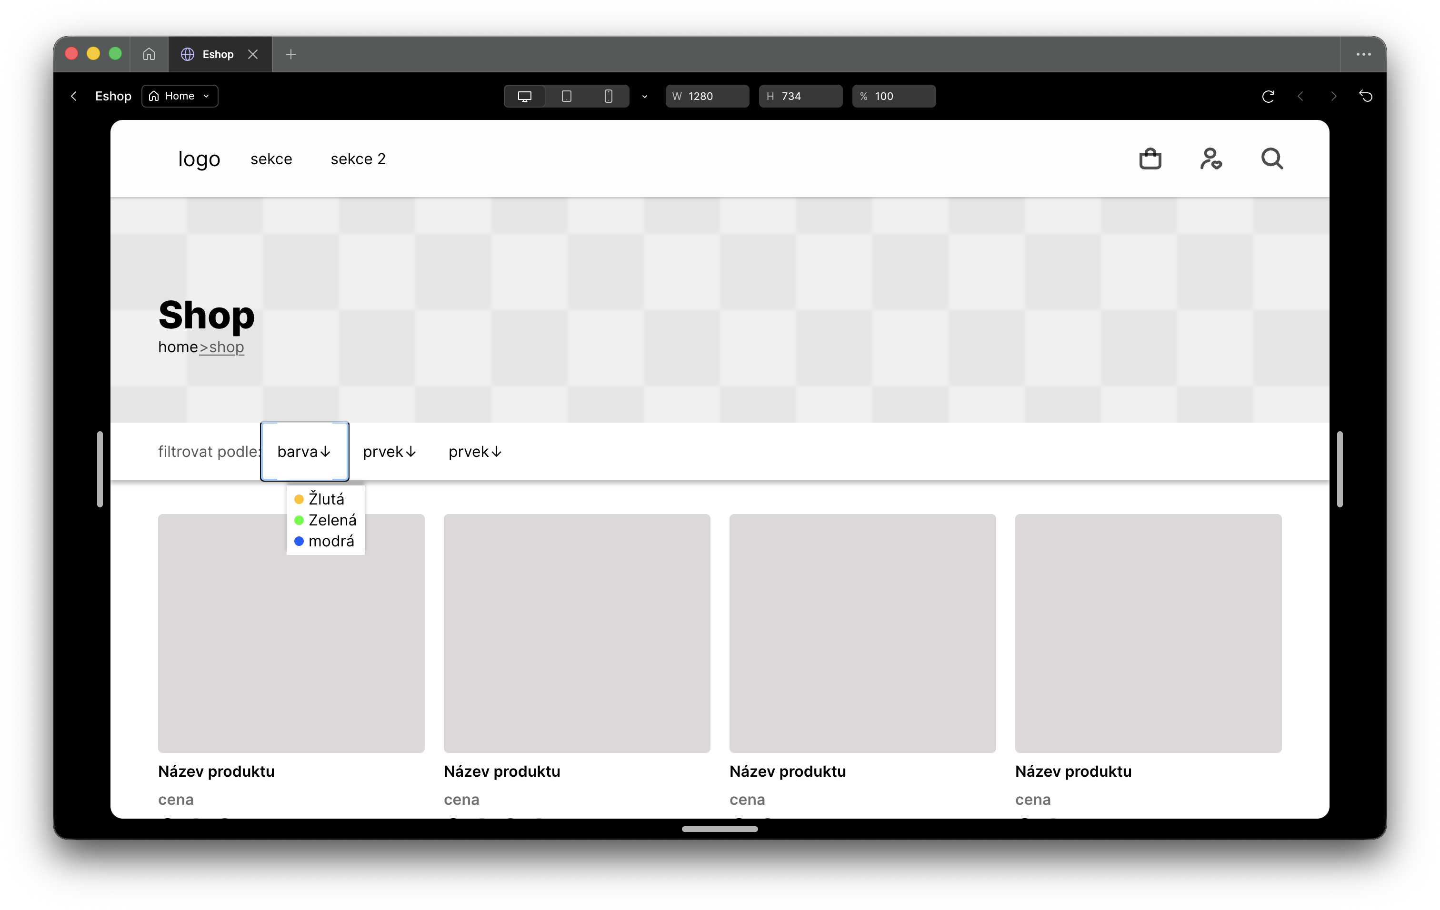Open the device presets chevron dropdown
Viewport: 1440px width, 910px height.
tap(645, 96)
